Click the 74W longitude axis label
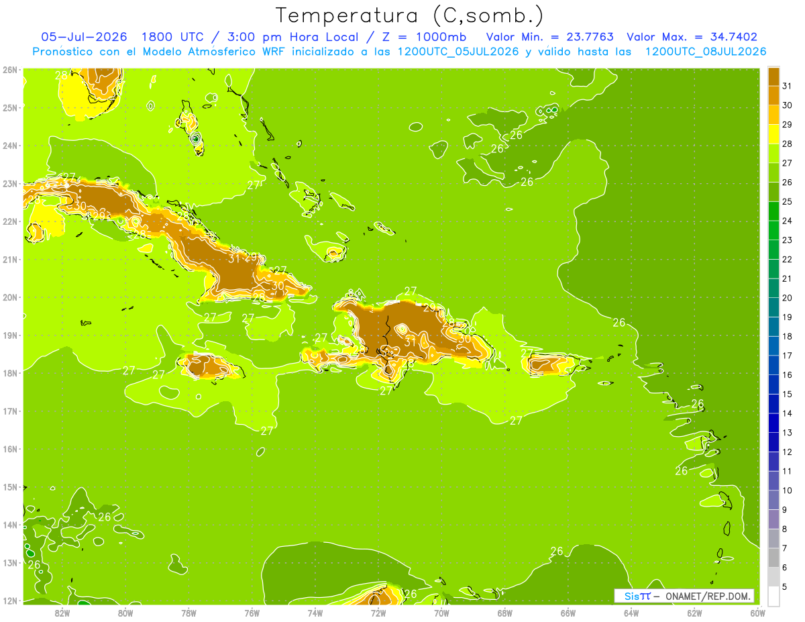This screenshot has width=805, height=622. [x=315, y=613]
